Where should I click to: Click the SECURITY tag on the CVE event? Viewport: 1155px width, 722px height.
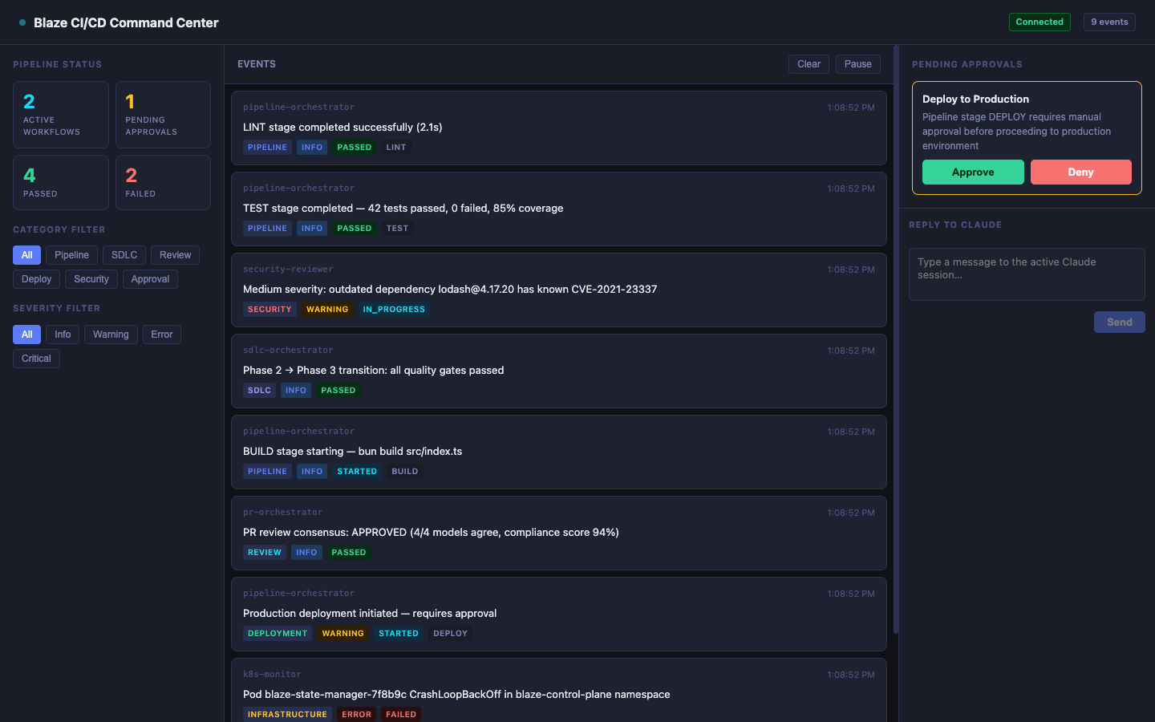point(269,309)
